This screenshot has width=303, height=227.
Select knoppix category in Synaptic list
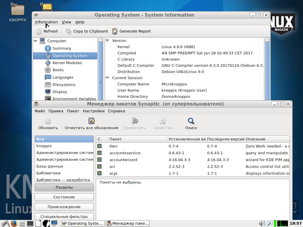coord(64,146)
